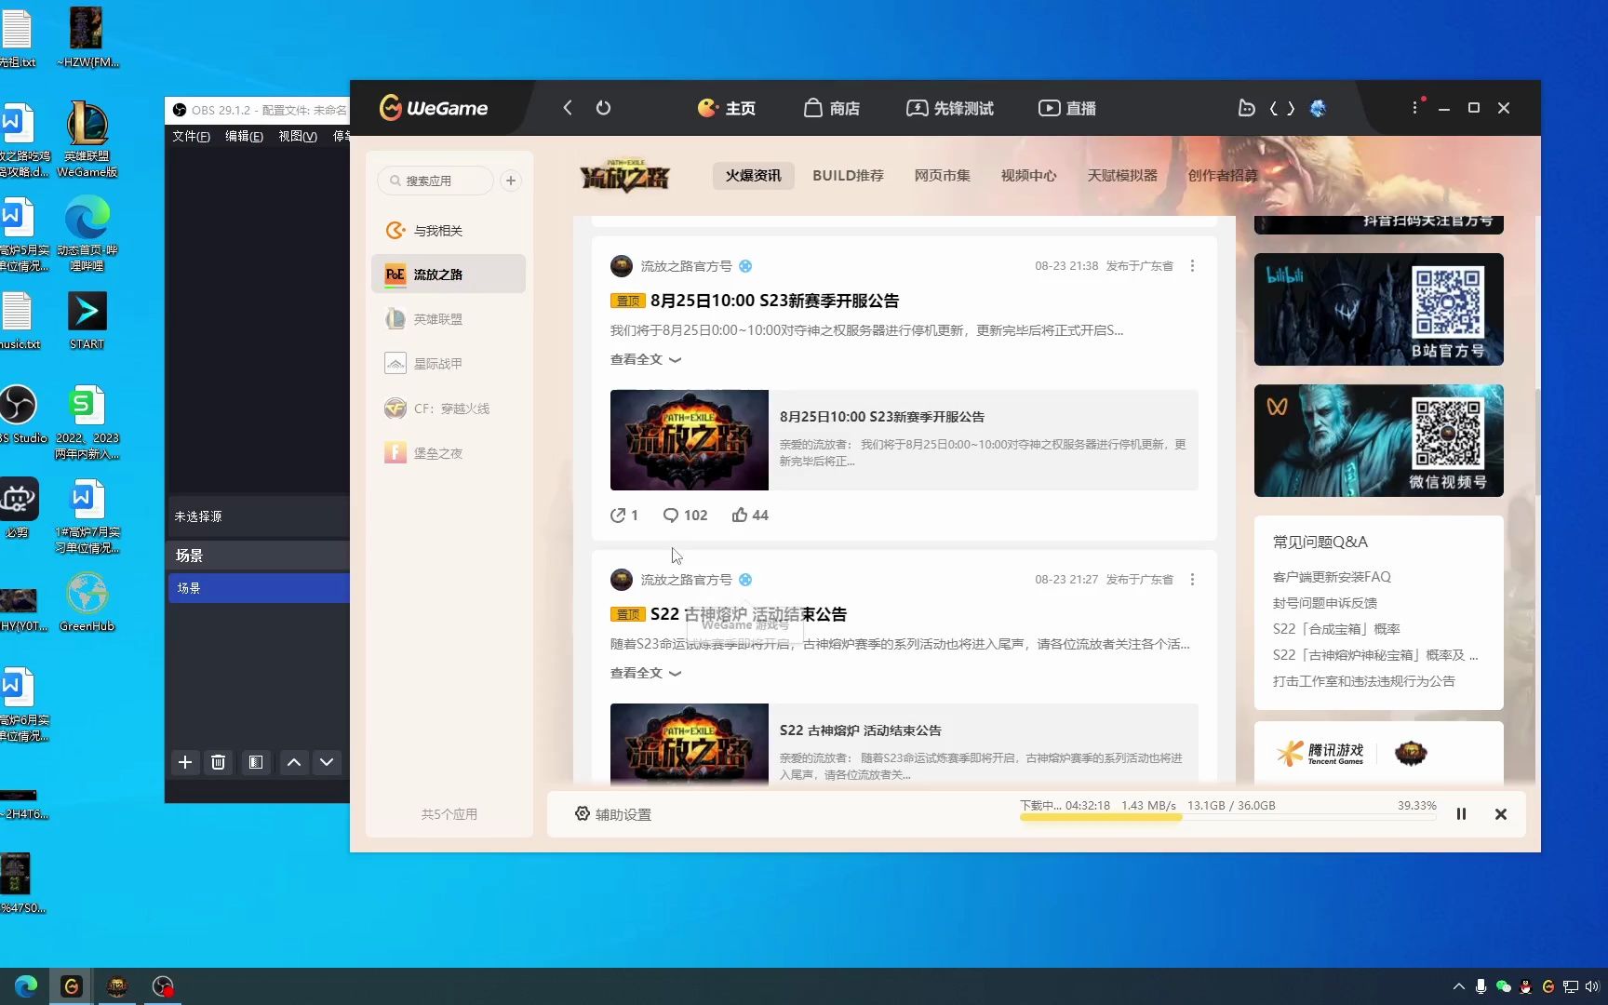This screenshot has width=1608, height=1005.
Task: Open comments on the S23 post
Action: 685,516
